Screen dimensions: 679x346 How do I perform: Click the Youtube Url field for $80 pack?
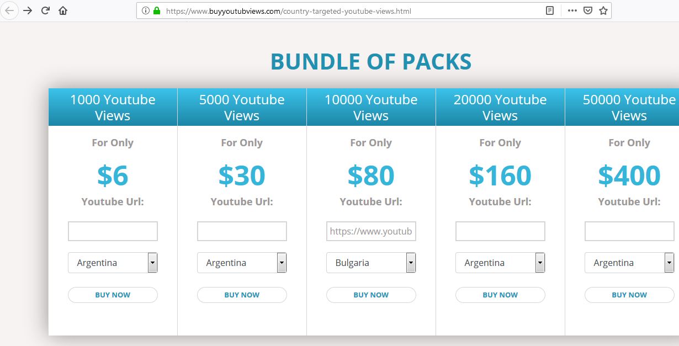371,231
